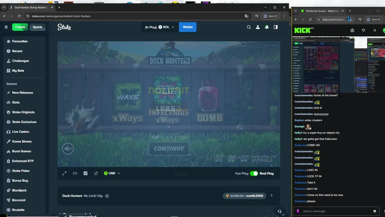This screenshot has width=385, height=217.
Task: Click the Wallet button
Action: tap(188, 27)
